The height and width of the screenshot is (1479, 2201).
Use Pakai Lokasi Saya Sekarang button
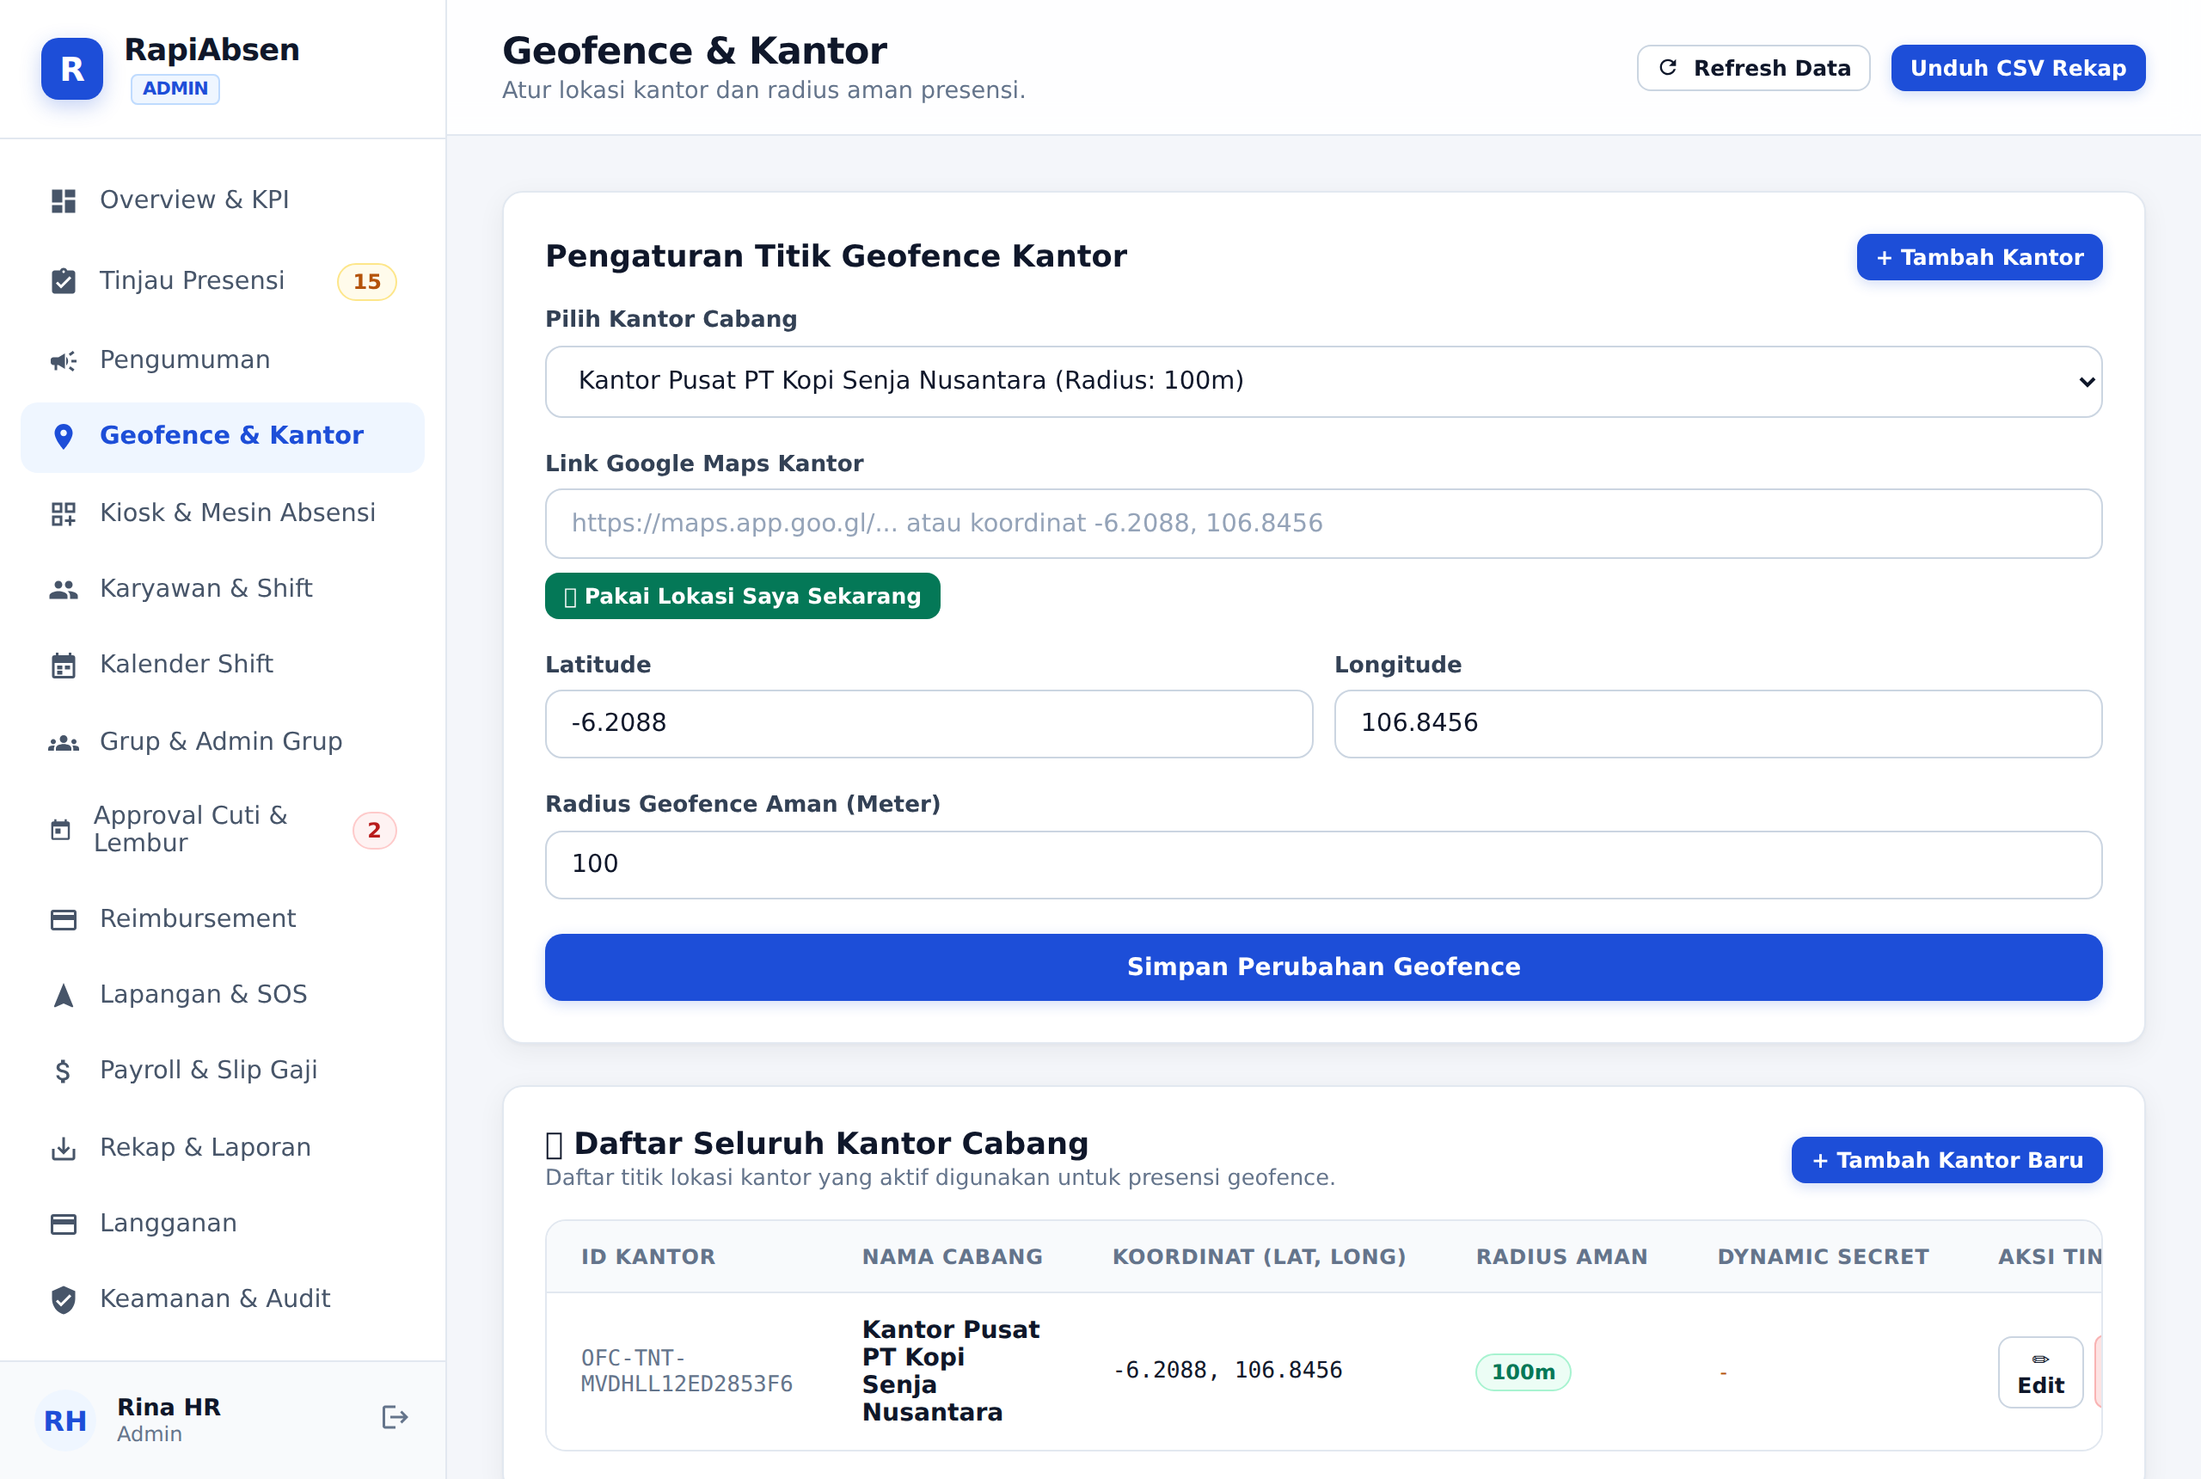click(x=742, y=596)
